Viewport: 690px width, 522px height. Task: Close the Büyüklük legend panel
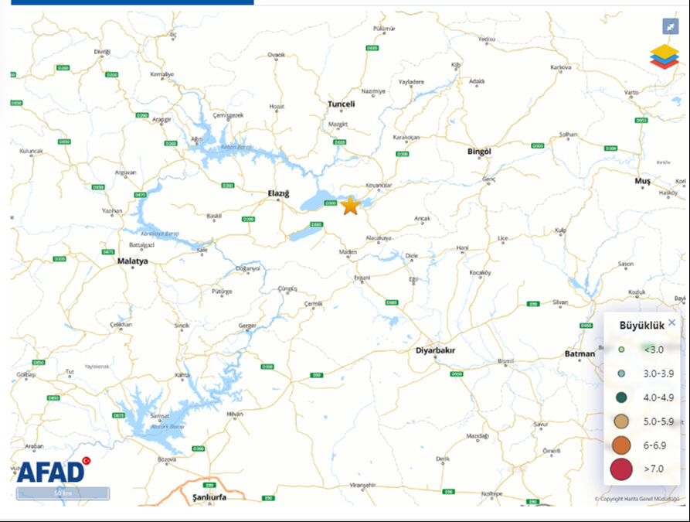pos(671,323)
